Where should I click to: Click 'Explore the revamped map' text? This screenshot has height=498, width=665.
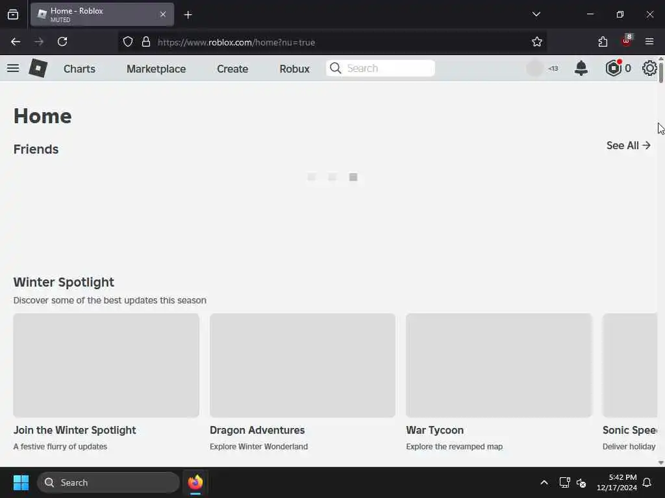click(454, 446)
